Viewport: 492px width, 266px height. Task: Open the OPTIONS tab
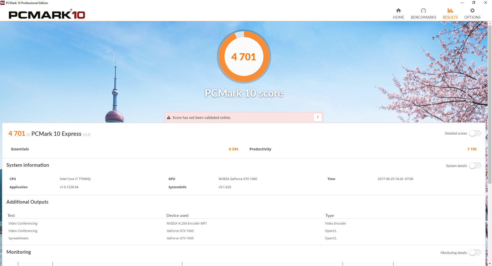(472, 14)
